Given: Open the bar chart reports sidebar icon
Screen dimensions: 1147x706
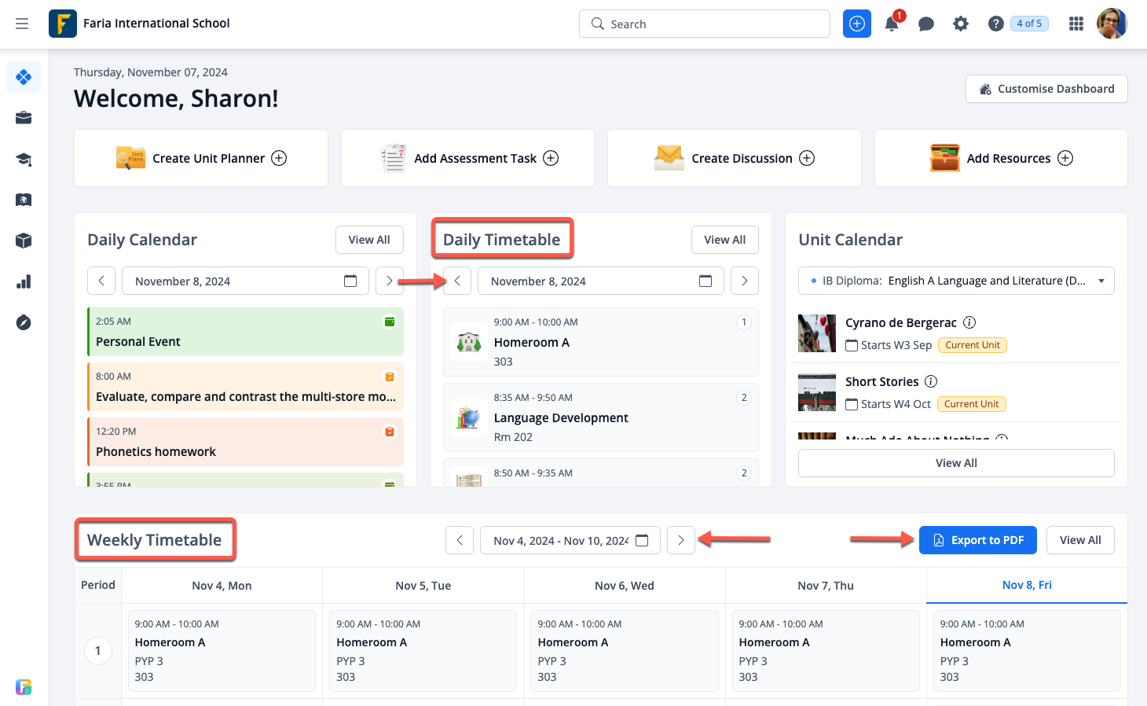Looking at the screenshot, I should 24,281.
